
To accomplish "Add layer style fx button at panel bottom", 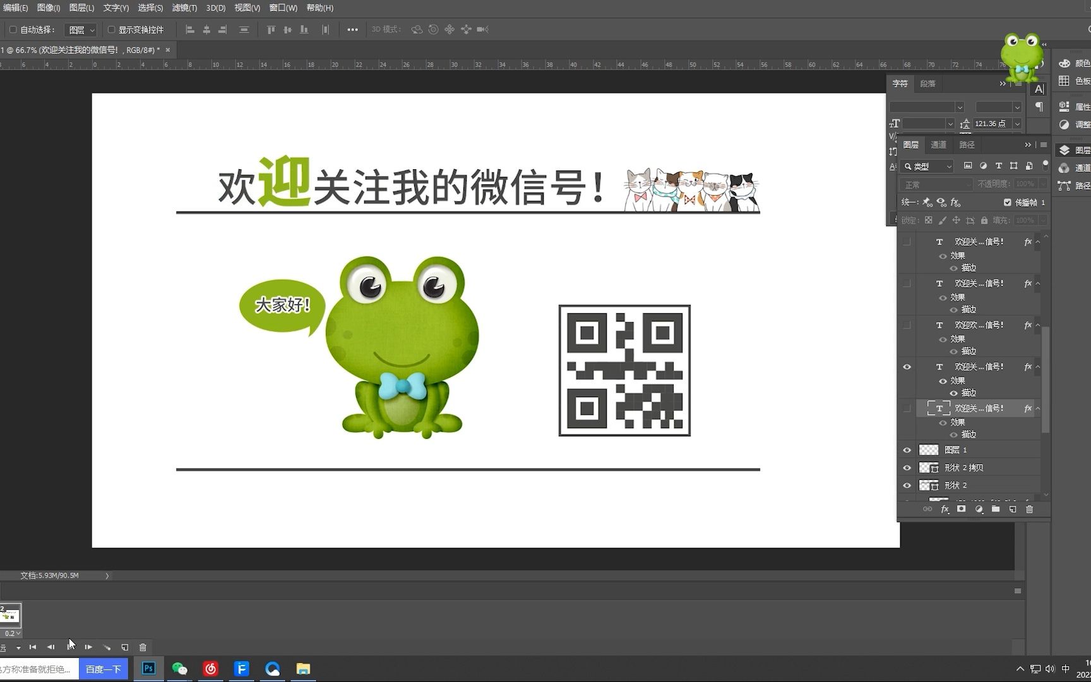I will [945, 509].
